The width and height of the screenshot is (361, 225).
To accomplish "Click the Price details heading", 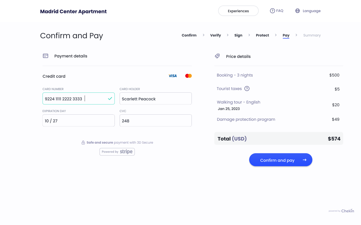I will coord(238,56).
